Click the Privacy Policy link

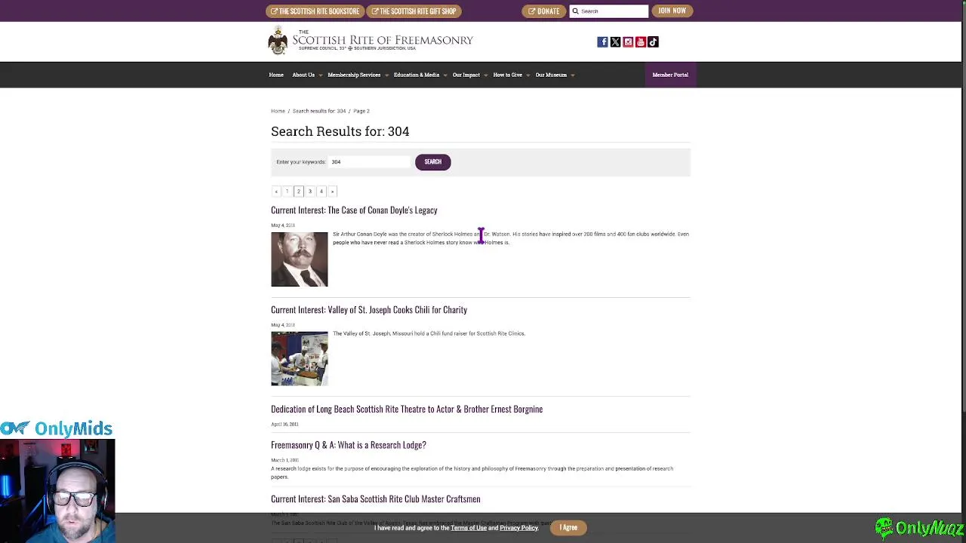pyautogui.click(x=518, y=528)
